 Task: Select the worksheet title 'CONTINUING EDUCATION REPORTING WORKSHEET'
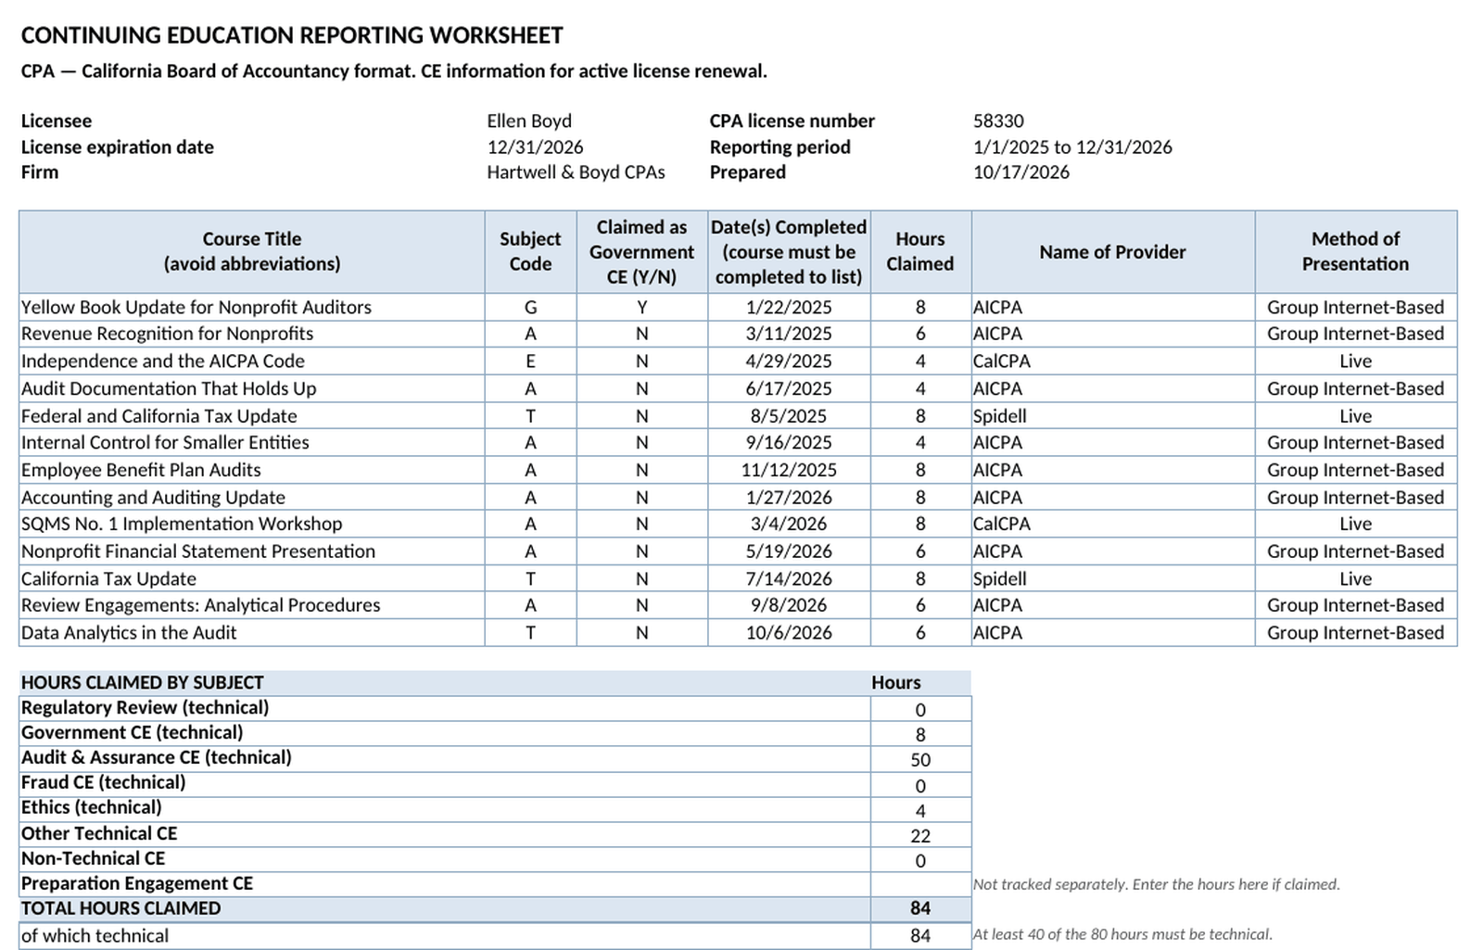tap(292, 35)
